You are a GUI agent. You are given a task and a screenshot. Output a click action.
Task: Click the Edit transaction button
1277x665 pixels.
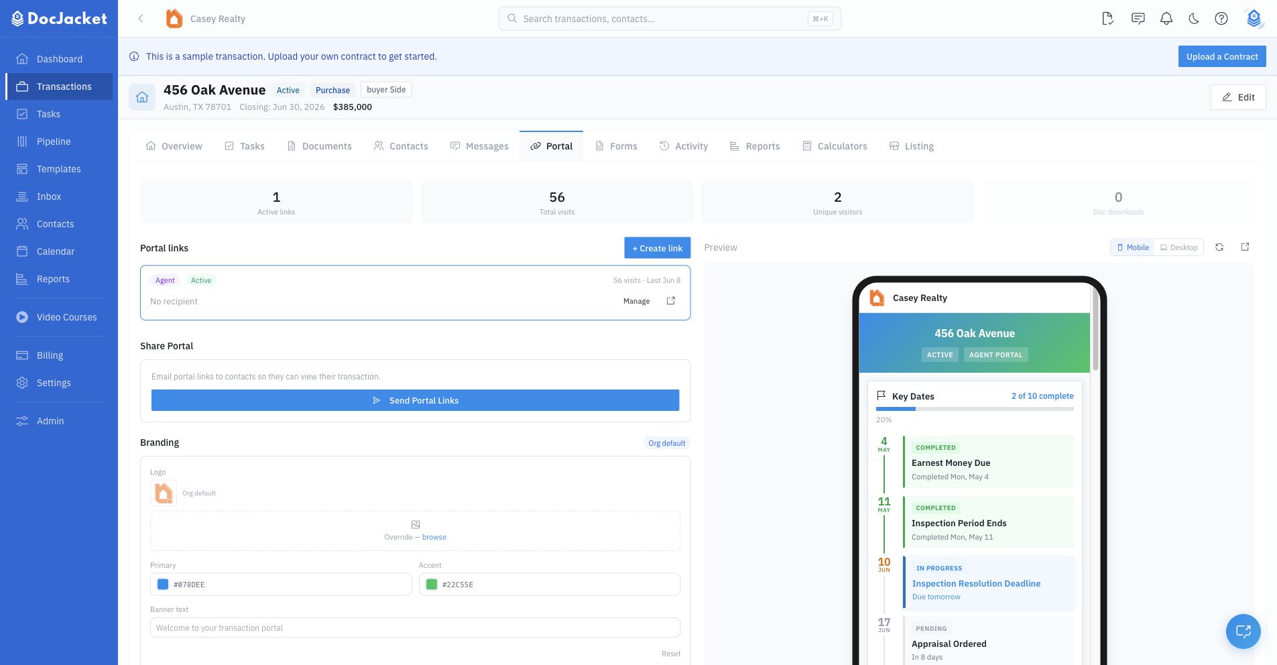(1238, 97)
